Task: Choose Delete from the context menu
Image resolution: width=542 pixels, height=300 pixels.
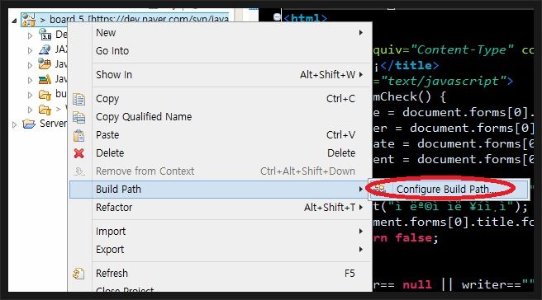Action: pos(220,153)
